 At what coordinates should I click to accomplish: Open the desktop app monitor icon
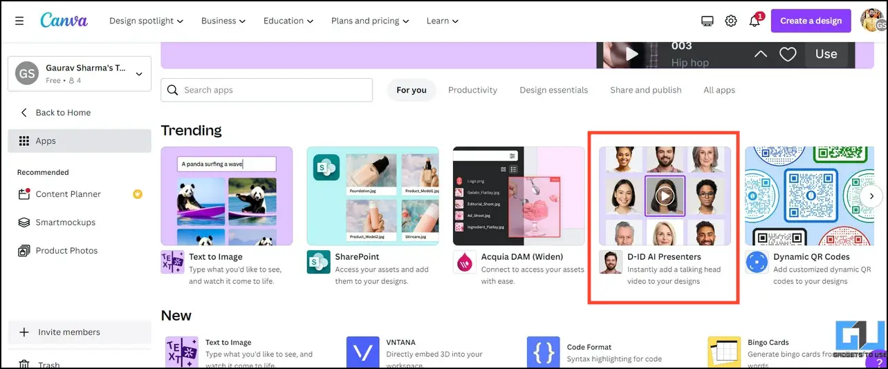point(707,21)
